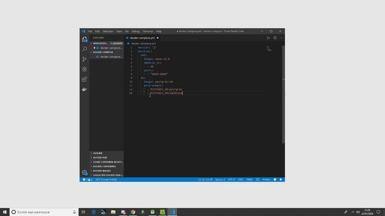
Task: Click the VS Code logo in title bar
Action: point(84,31)
